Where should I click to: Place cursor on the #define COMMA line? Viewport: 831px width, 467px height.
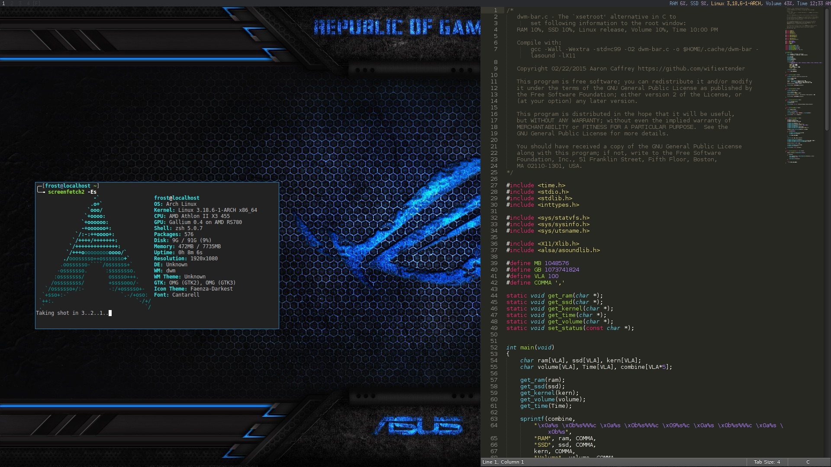tap(535, 283)
